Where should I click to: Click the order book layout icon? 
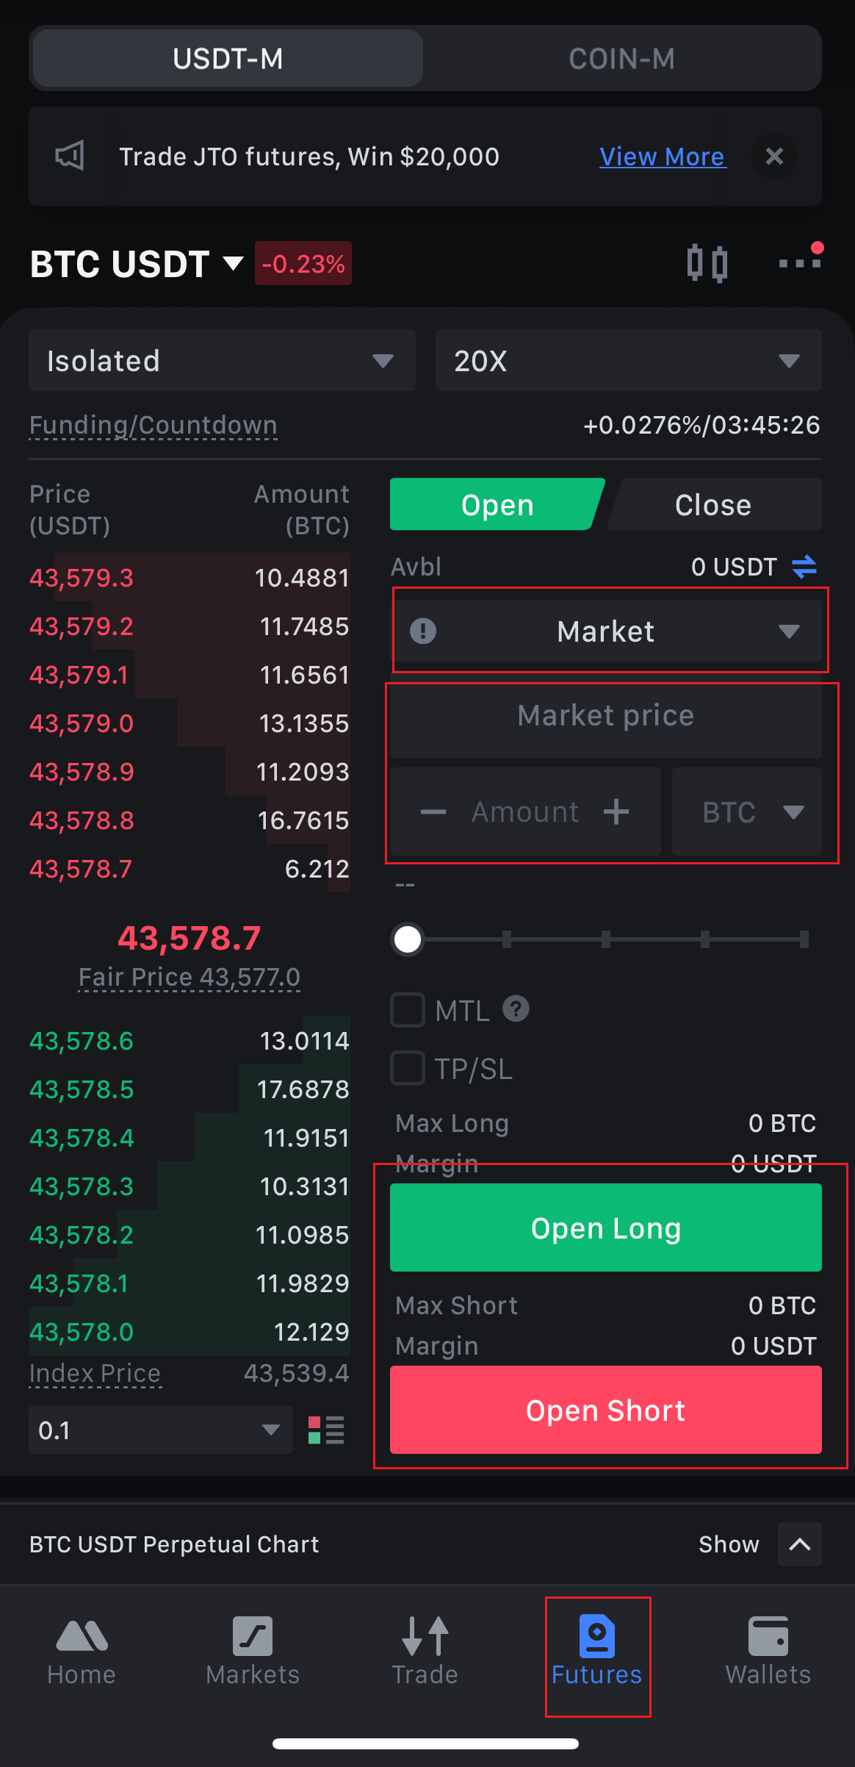tap(326, 1430)
